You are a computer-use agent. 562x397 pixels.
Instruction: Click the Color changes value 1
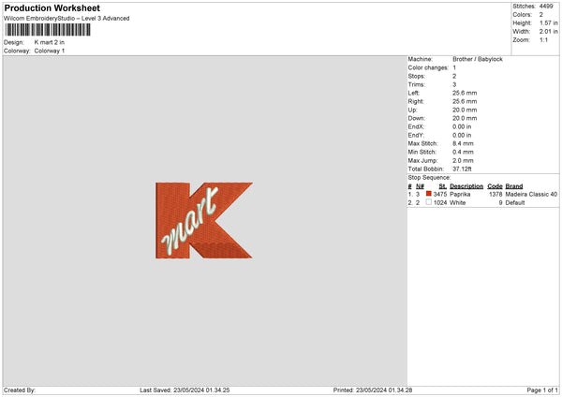pyautogui.click(x=454, y=67)
